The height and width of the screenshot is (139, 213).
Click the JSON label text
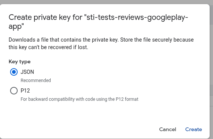tap(27, 72)
